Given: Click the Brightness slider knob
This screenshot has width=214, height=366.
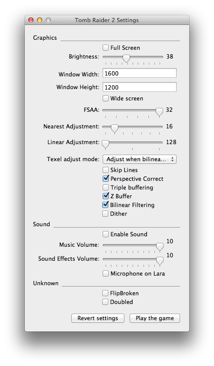Looking at the screenshot, I should 126,58.
